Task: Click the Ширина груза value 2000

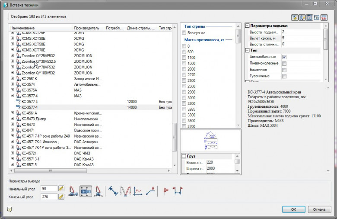Action: (x=220, y=168)
